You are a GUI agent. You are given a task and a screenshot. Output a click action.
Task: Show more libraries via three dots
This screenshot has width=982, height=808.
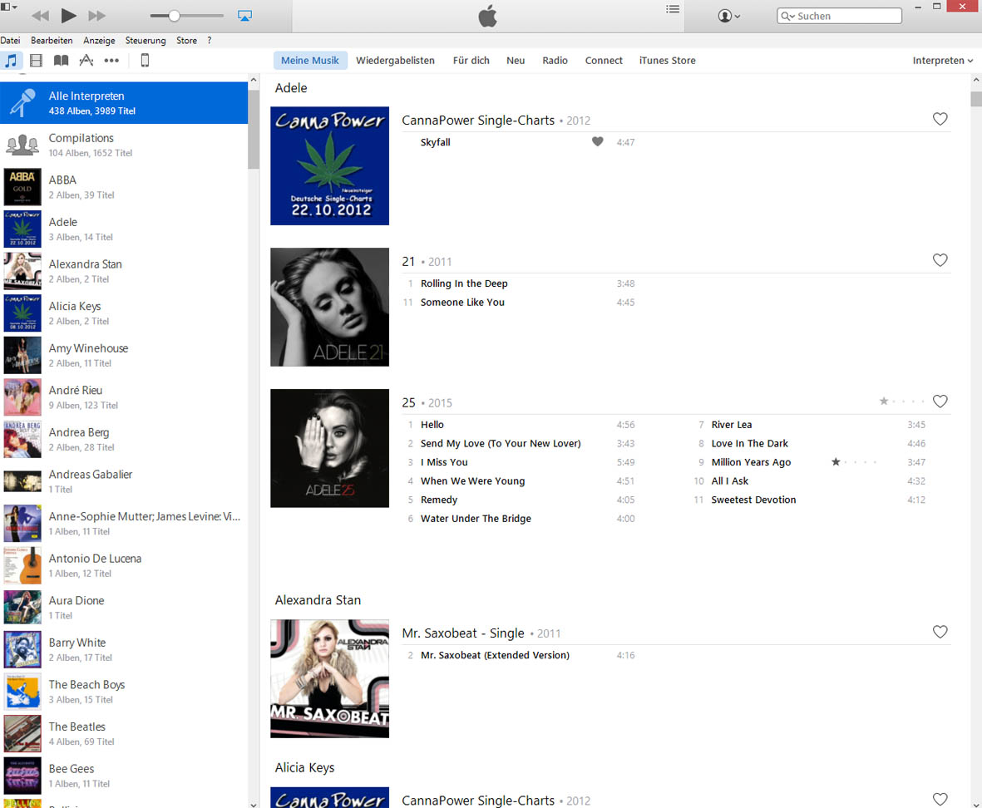tap(111, 60)
